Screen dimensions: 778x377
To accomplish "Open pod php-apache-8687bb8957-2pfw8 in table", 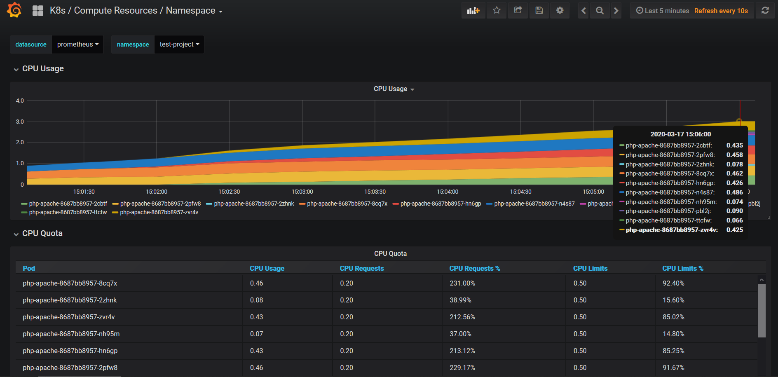I will pyautogui.click(x=70, y=368).
